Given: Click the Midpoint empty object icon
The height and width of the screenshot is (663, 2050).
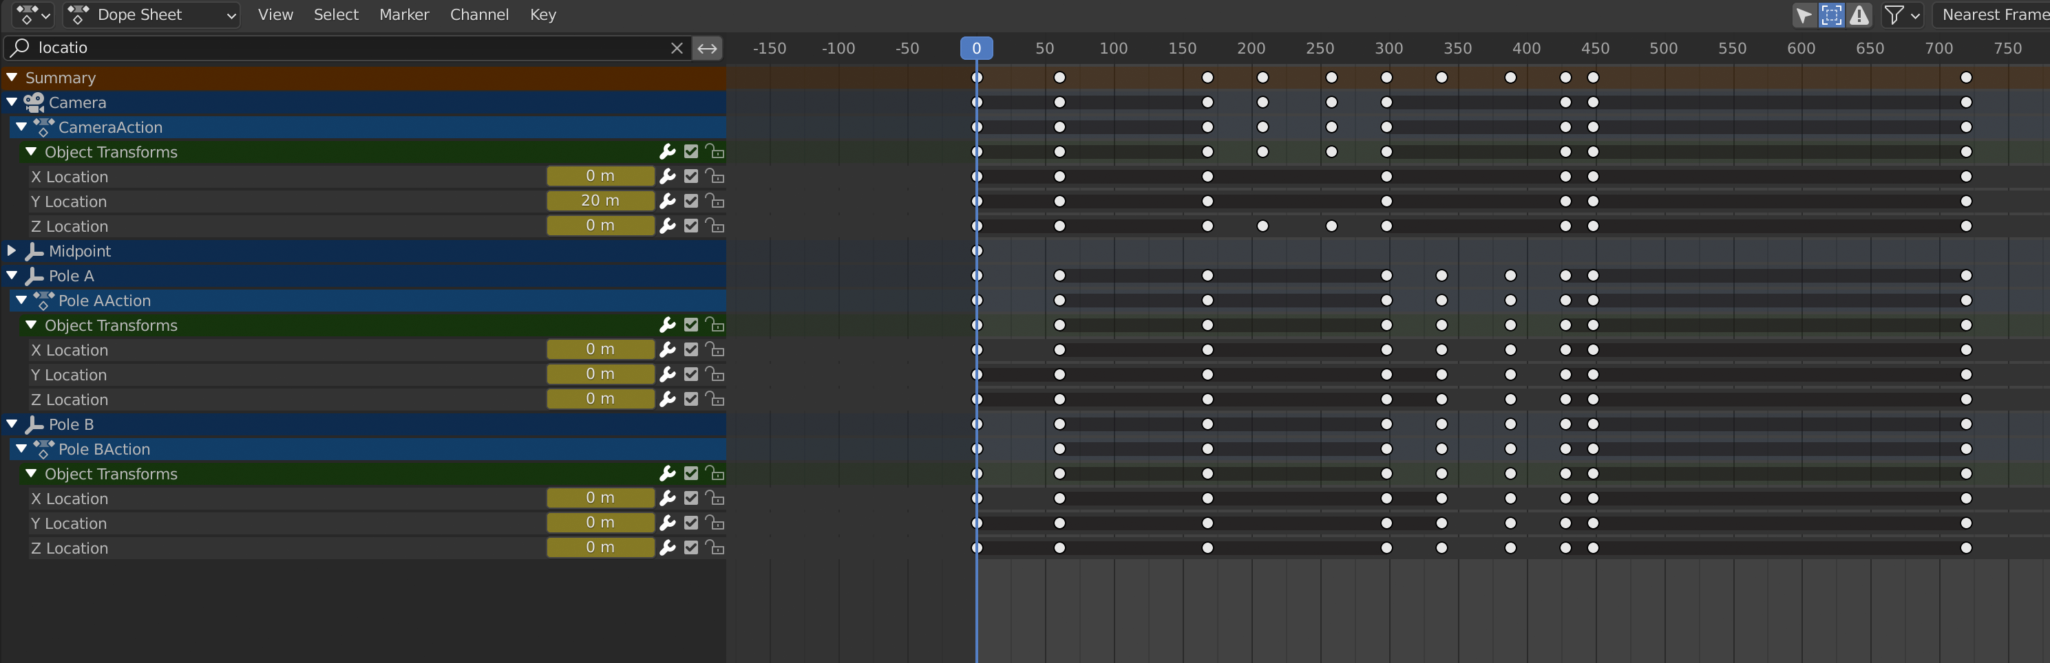Looking at the screenshot, I should click(x=34, y=251).
